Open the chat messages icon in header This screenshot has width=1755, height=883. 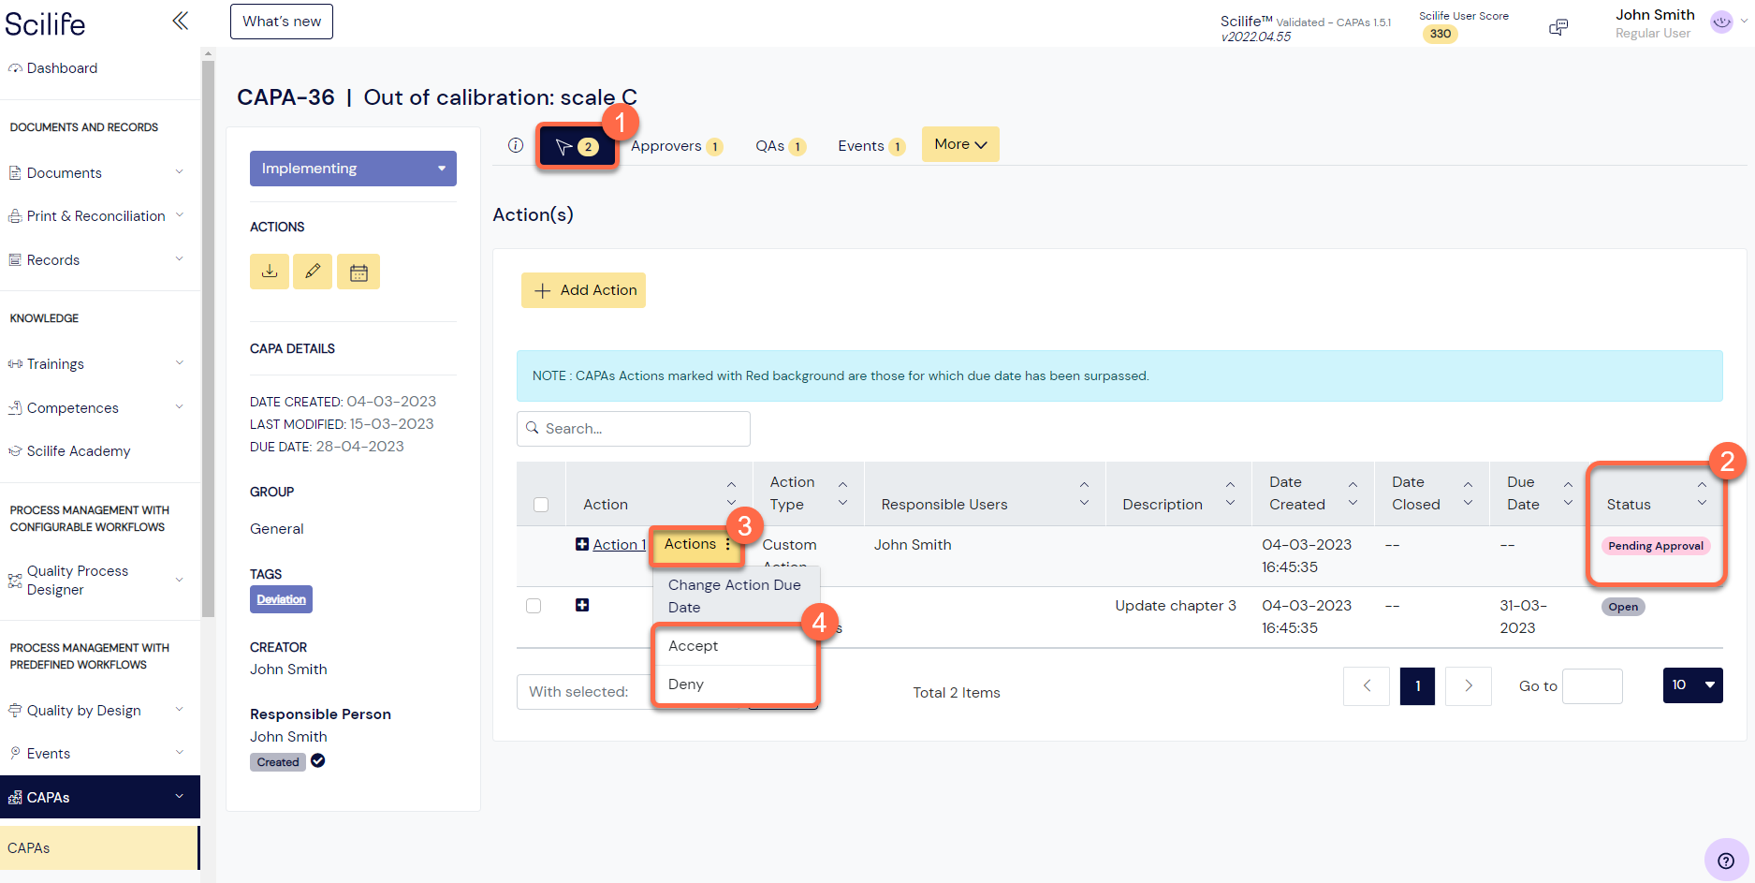(x=1558, y=27)
